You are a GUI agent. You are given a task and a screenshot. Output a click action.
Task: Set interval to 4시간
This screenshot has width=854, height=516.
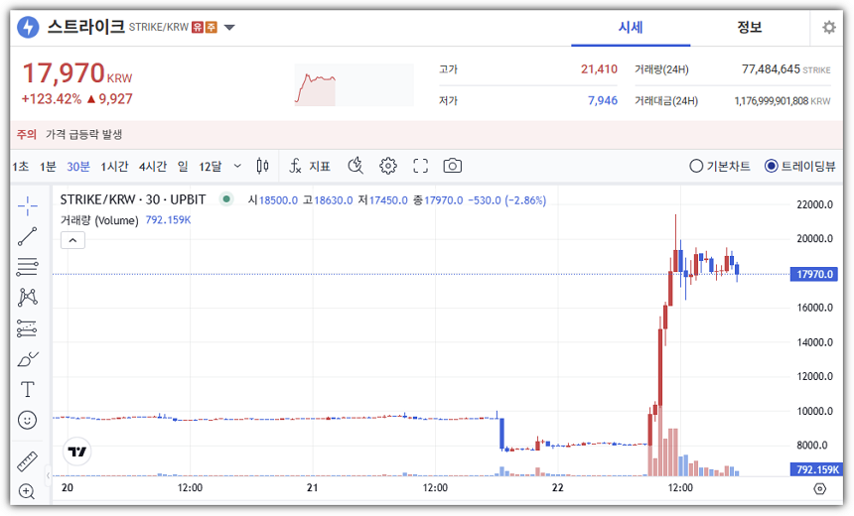click(x=153, y=166)
